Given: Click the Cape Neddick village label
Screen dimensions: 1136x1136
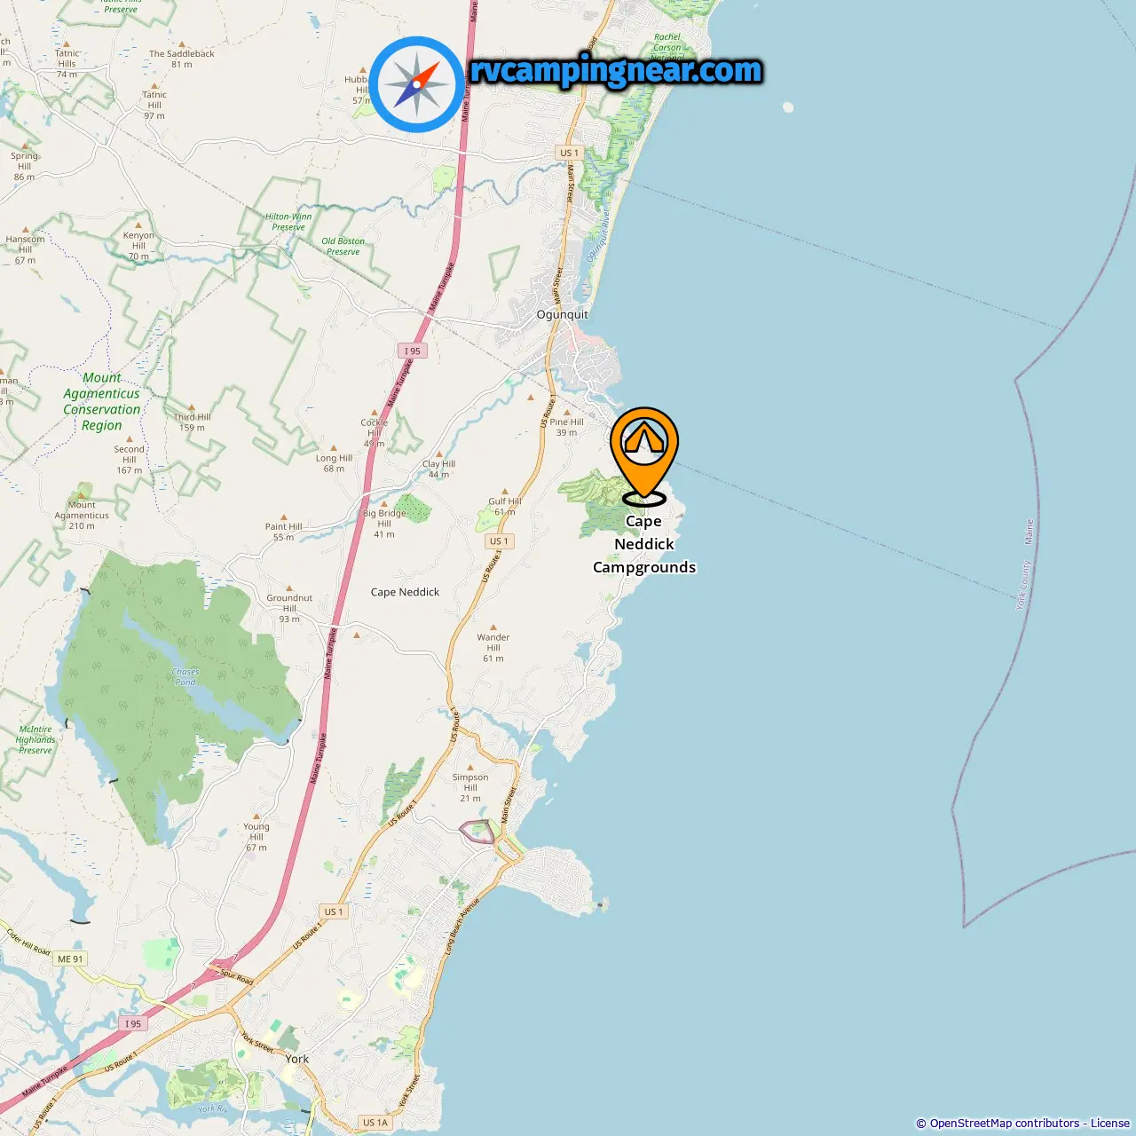Looking at the screenshot, I should [405, 592].
